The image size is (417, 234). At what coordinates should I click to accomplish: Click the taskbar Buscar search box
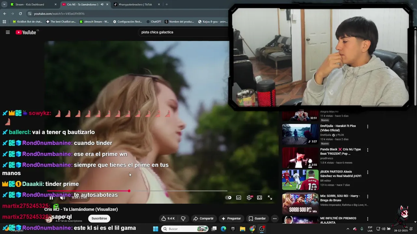point(185,229)
